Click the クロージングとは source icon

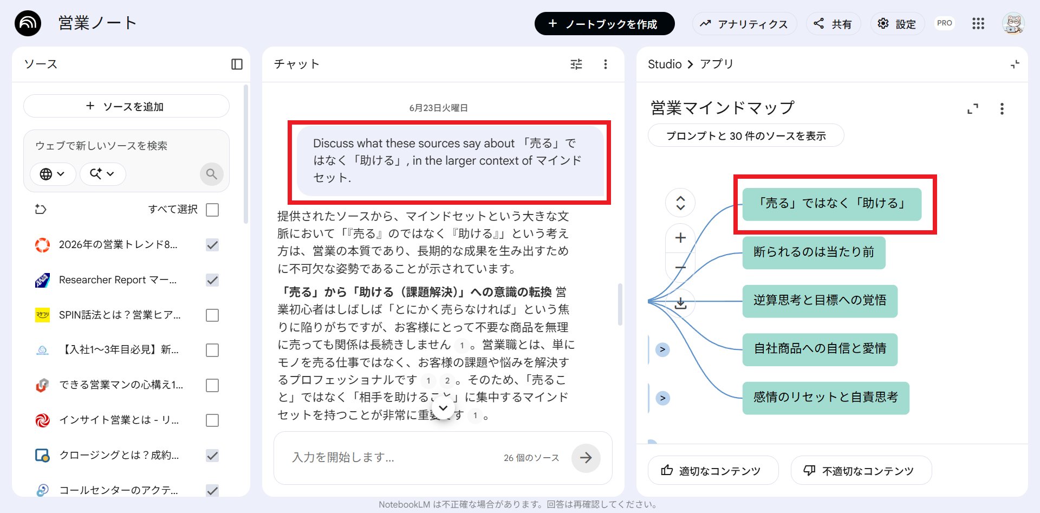[x=42, y=455]
